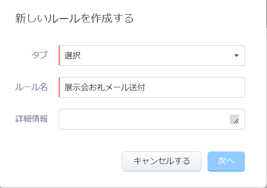Open the タブ dropdown showing 選択
The height and width of the screenshot is (188, 267).
[x=152, y=55]
